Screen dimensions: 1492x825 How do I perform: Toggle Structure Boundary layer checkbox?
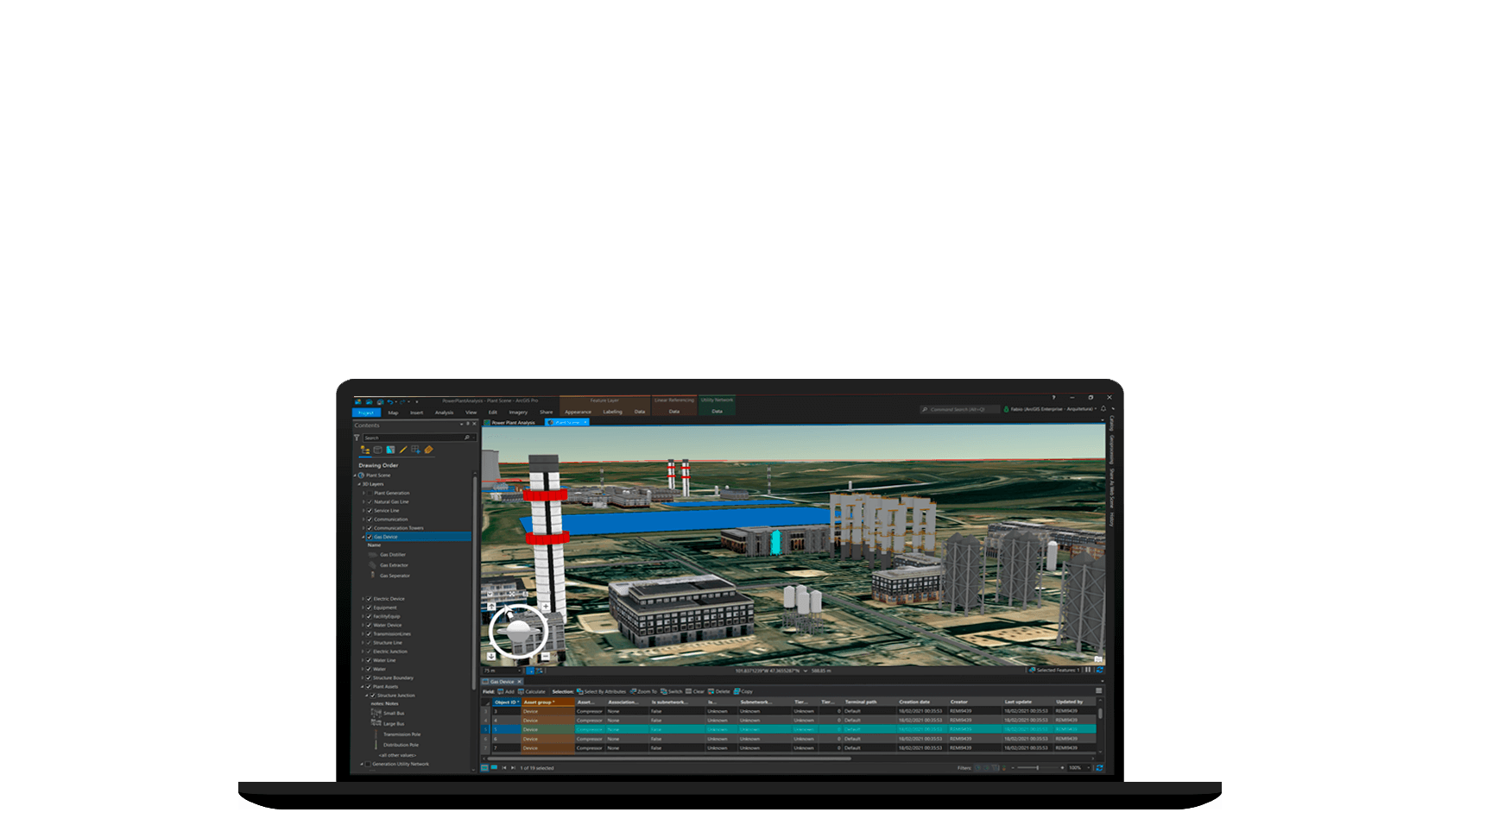tap(369, 677)
